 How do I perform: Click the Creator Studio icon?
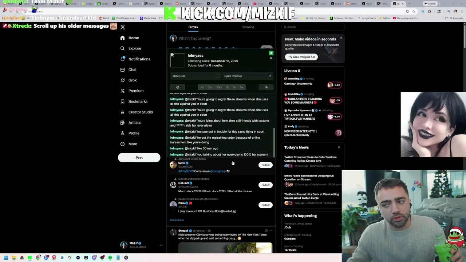tap(122, 112)
